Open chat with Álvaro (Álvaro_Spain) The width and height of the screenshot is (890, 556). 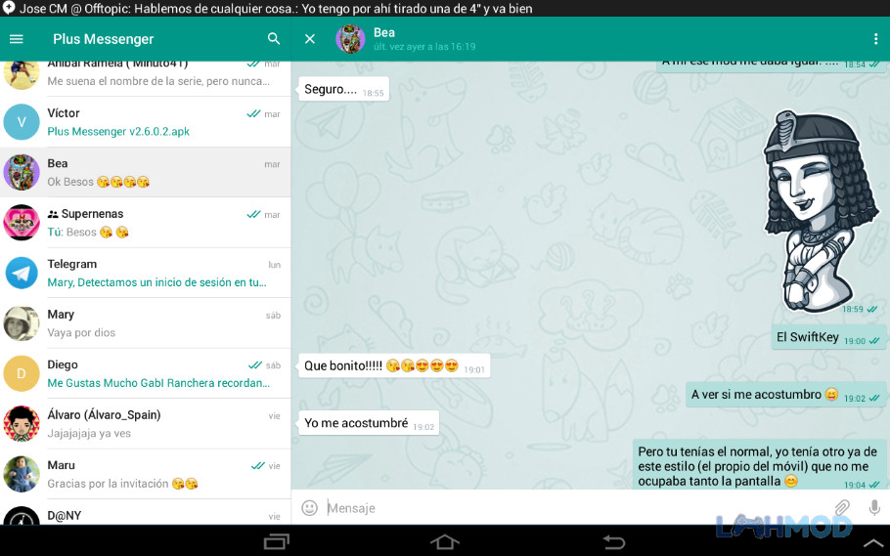[x=146, y=424]
